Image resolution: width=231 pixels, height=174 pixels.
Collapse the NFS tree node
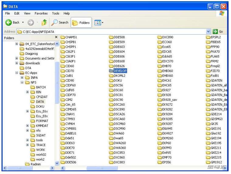(x=22, y=82)
